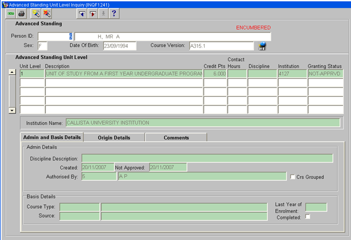Viewport: 351px width, 240px height.
Task: Click the green Exit toolbar icon
Action: [11, 12]
